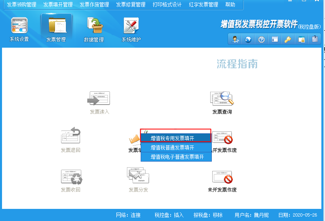Choose 增值税电子普通发票填开 from popup menu
Viewport: 325px width, 221px height.
176,157
